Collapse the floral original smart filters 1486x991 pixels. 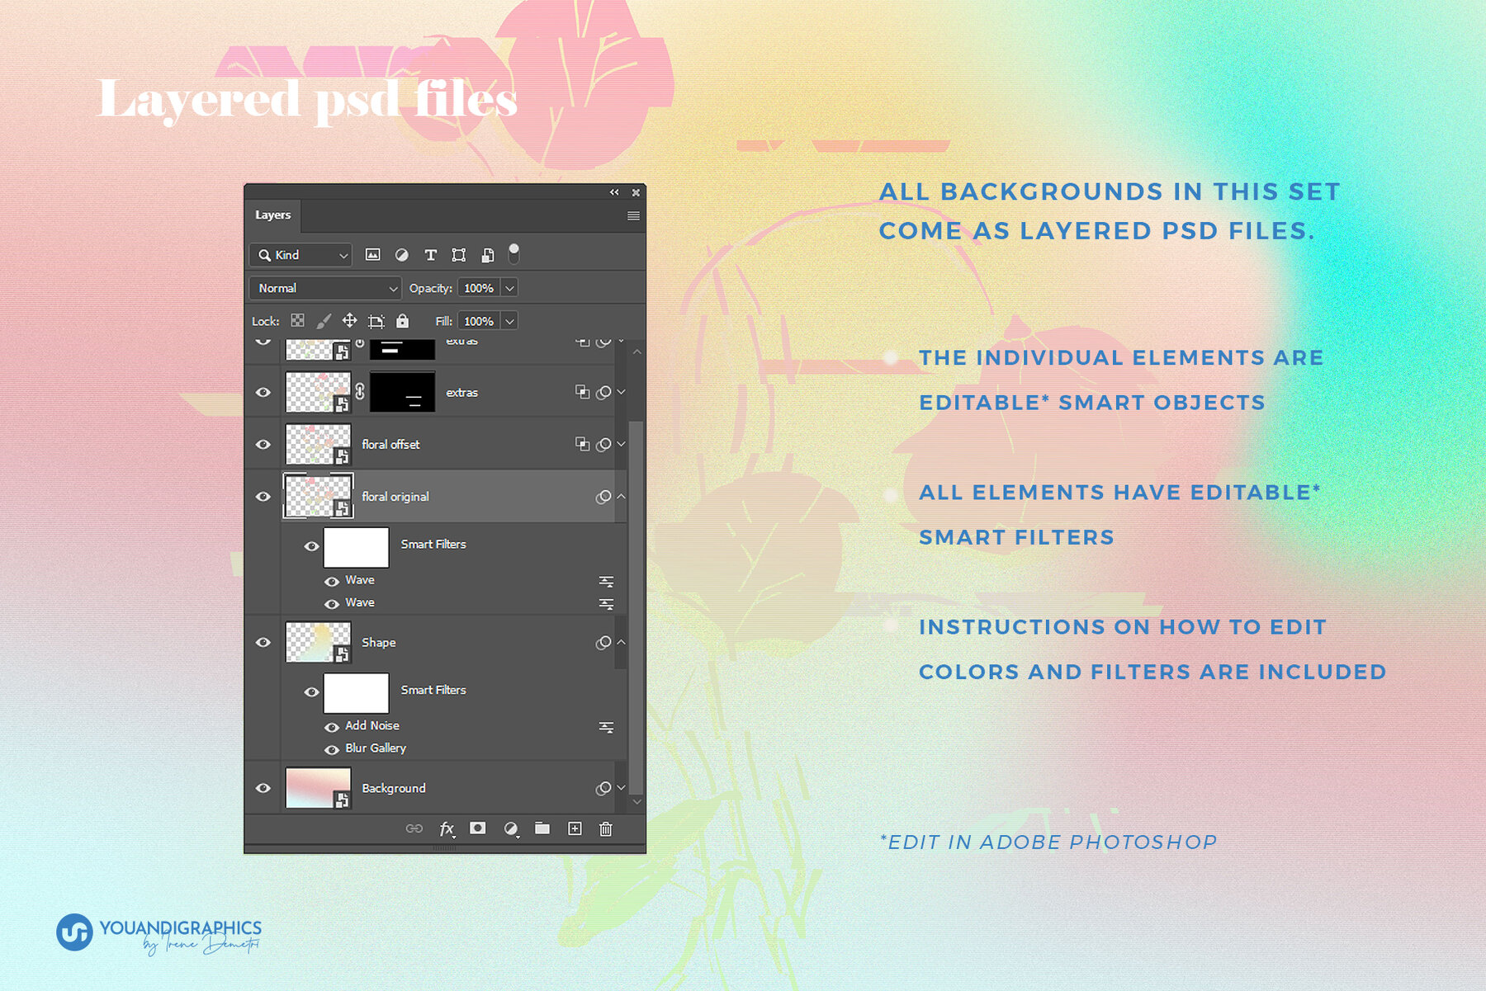pyautogui.click(x=621, y=496)
